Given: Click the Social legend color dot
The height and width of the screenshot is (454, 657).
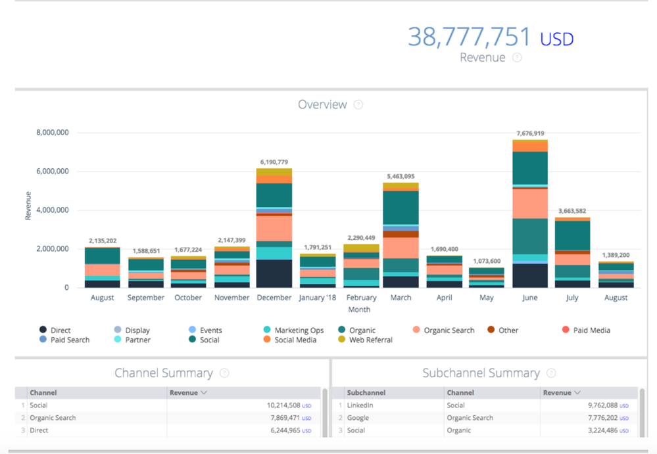Looking at the screenshot, I should pos(192,340).
